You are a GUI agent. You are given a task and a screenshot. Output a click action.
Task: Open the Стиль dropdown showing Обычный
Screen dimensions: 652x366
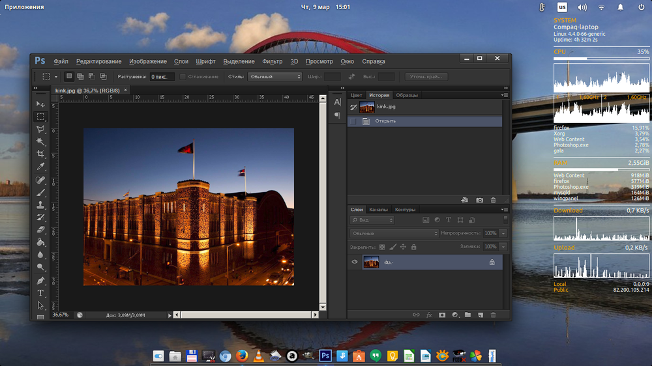coord(274,77)
